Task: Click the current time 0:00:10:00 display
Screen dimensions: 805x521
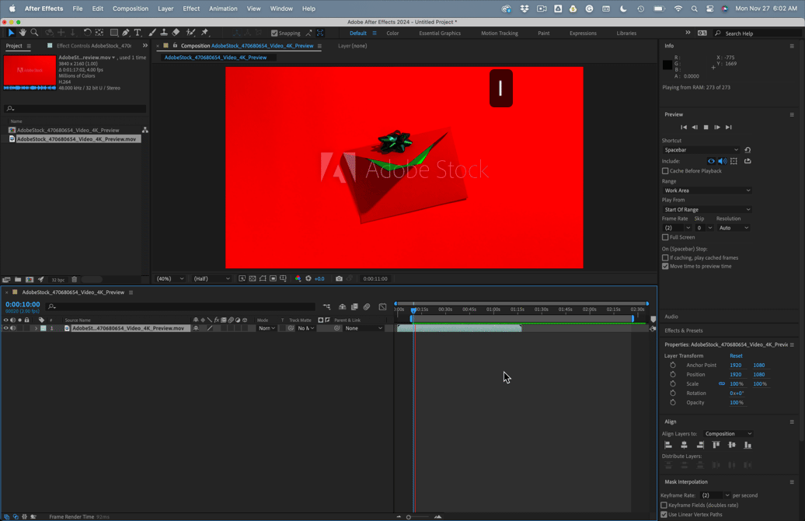Action: pyautogui.click(x=23, y=304)
